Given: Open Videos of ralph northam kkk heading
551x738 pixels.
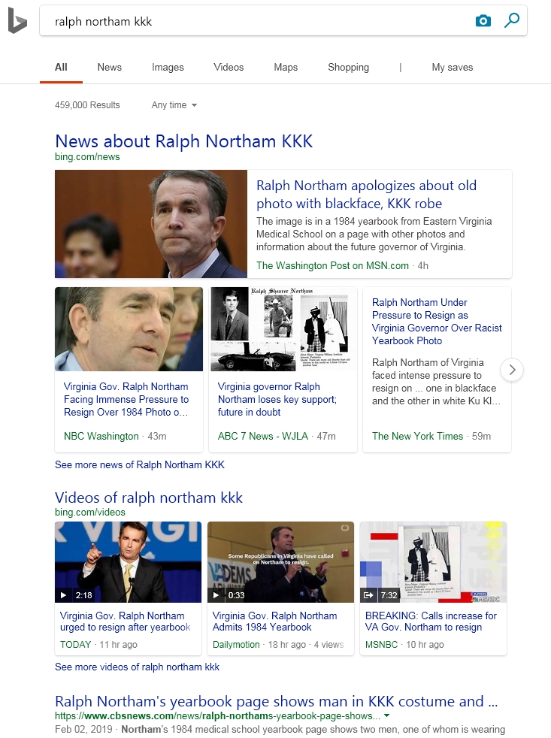Looking at the screenshot, I should click(149, 498).
